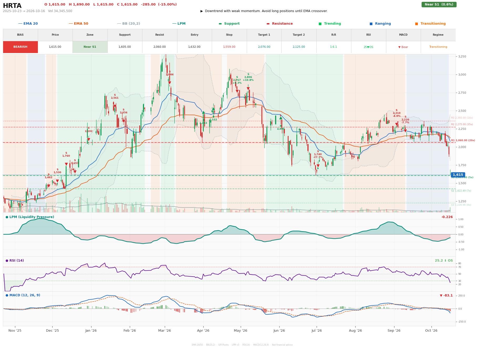Select the Regime column header
The height and width of the screenshot is (349, 478).
pos(438,35)
